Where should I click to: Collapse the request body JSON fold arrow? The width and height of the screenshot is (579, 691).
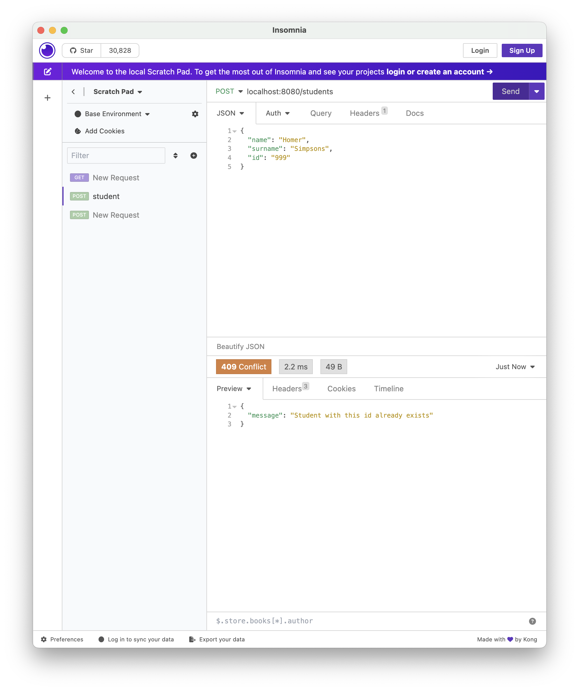[235, 131]
